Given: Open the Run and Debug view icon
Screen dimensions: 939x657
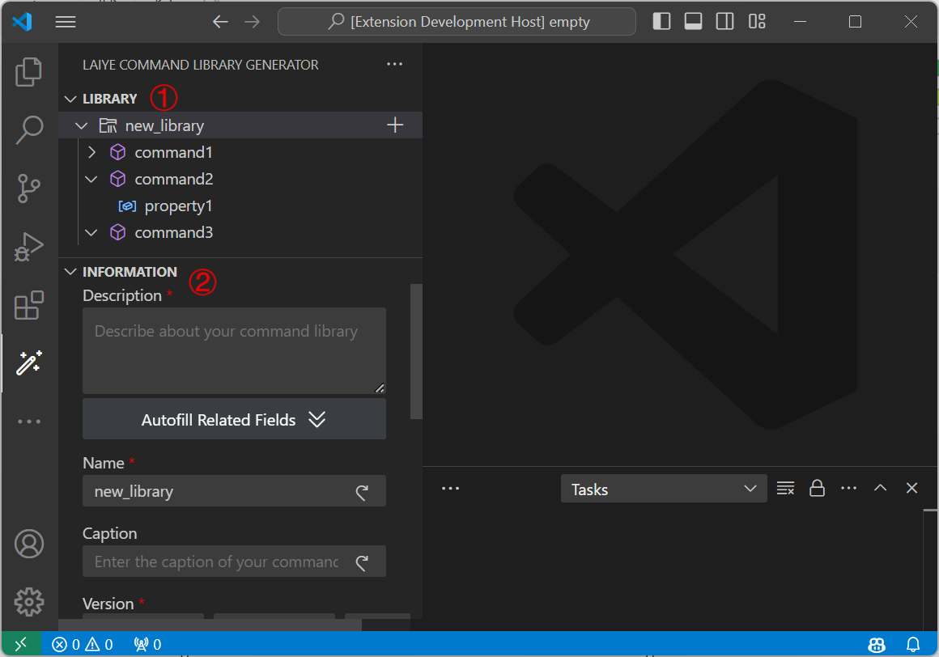Looking at the screenshot, I should click(x=29, y=247).
